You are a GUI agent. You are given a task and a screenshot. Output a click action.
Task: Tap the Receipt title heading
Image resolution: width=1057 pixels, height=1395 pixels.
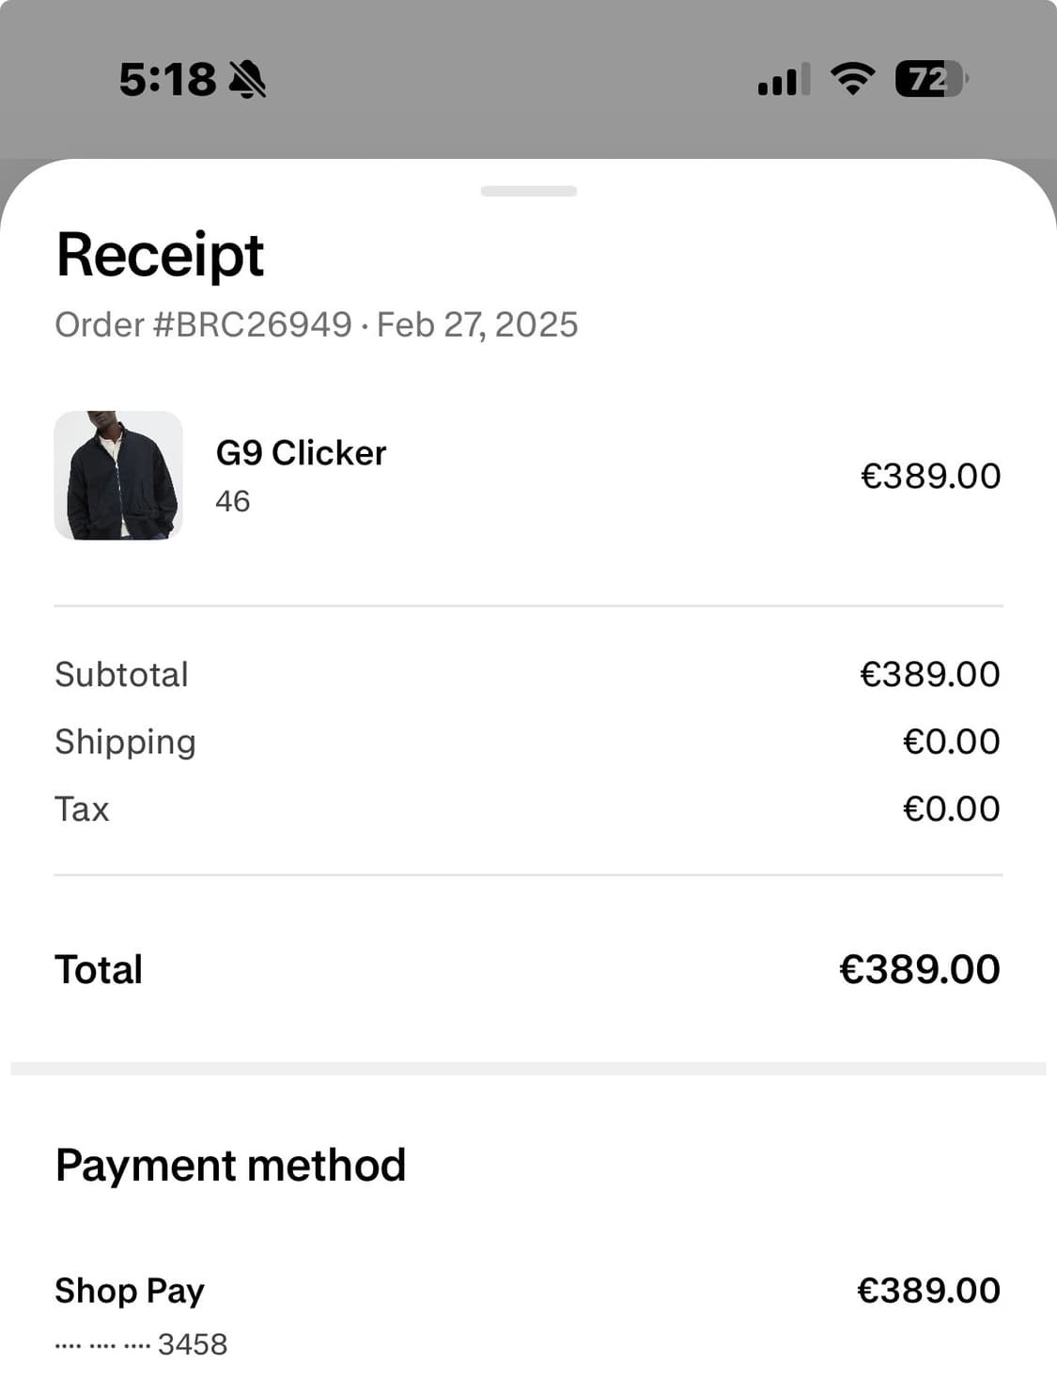160,252
